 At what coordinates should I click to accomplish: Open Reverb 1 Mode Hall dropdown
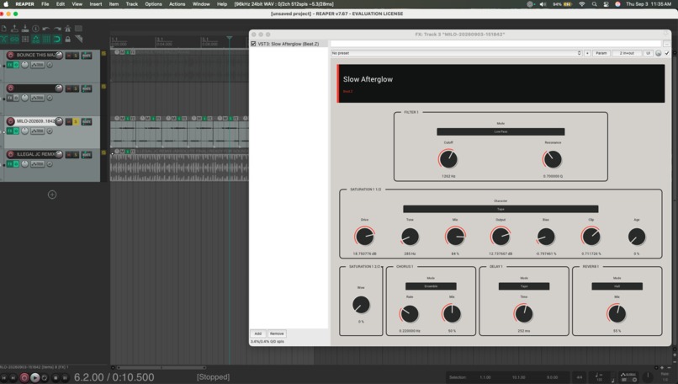(x=617, y=286)
